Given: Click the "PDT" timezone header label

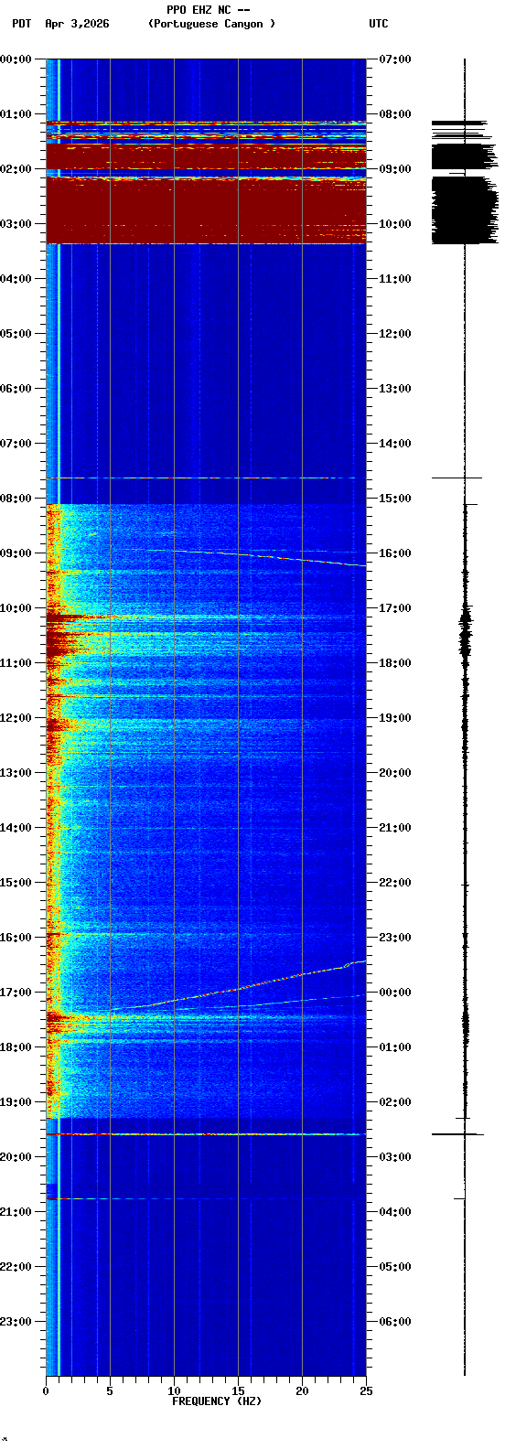Looking at the screenshot, I should pos(22,24).
